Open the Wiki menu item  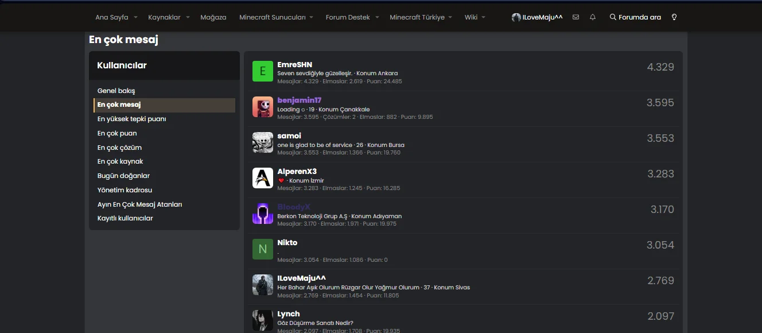[471, 17]
